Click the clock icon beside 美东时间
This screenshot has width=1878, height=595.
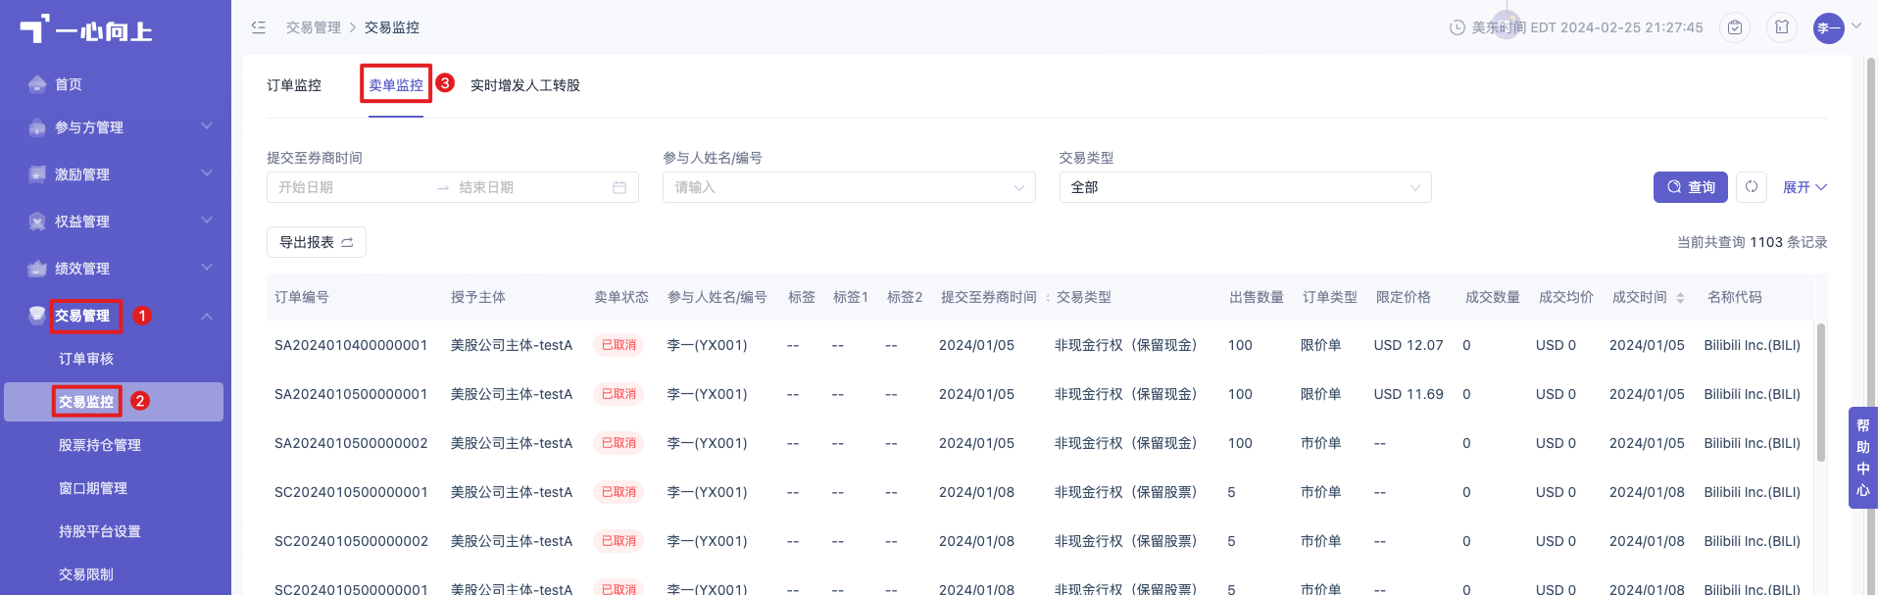(1458, 27)
